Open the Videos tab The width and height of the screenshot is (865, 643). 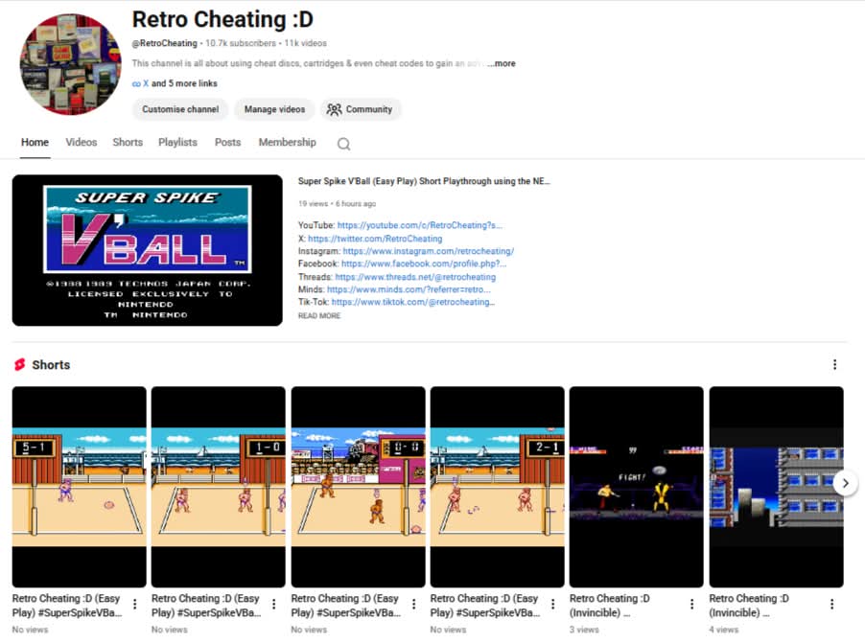[82, 142]
